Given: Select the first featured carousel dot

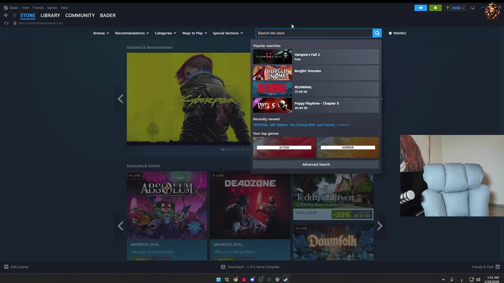Looking at the screenshot, I should coord(222,149).
